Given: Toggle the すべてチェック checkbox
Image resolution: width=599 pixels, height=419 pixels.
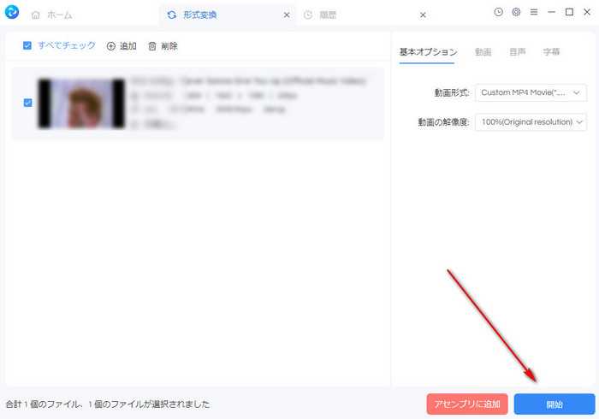Looking at the screenshot, I should tap(27, 46).
